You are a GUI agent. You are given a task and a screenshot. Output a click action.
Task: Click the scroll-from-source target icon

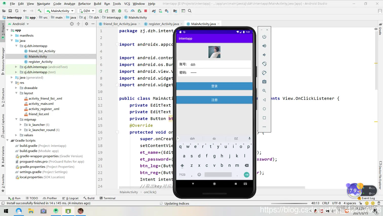point(72,24)
